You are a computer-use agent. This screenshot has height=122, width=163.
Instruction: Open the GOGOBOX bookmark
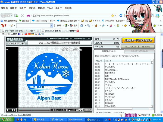click(x=114, y=21)
